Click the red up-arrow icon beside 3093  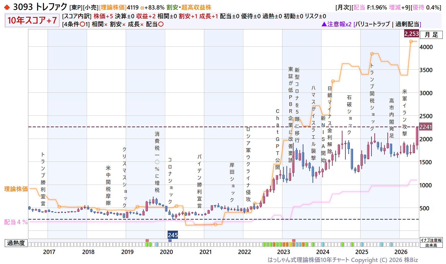point(7,7)
